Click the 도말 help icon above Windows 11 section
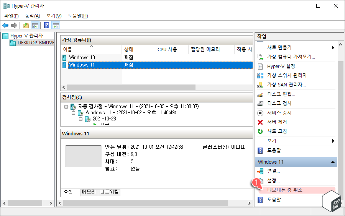The image size is (345, 216). click(260, 151)
